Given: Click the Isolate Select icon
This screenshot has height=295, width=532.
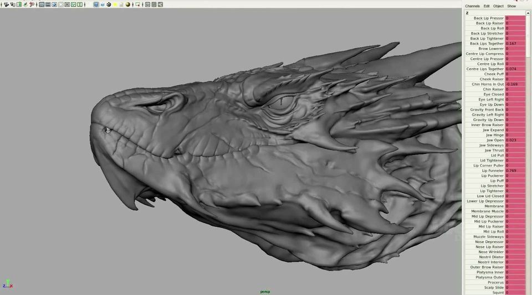Looking at the screenshot, I should pyautogui.click(x=138, y=4).
